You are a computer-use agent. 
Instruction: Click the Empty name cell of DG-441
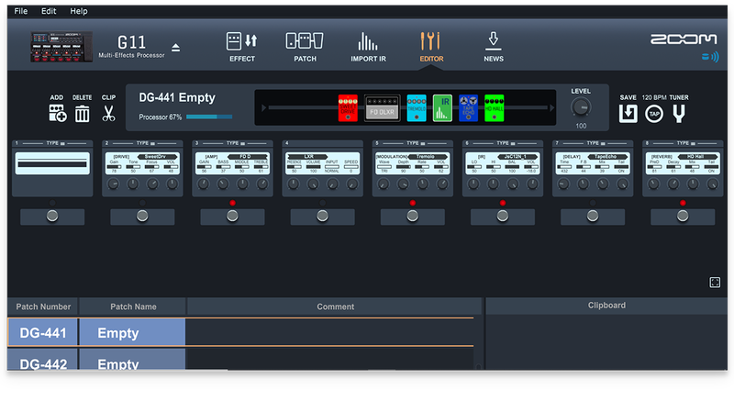pyautogui.click(x=132, y=333)
